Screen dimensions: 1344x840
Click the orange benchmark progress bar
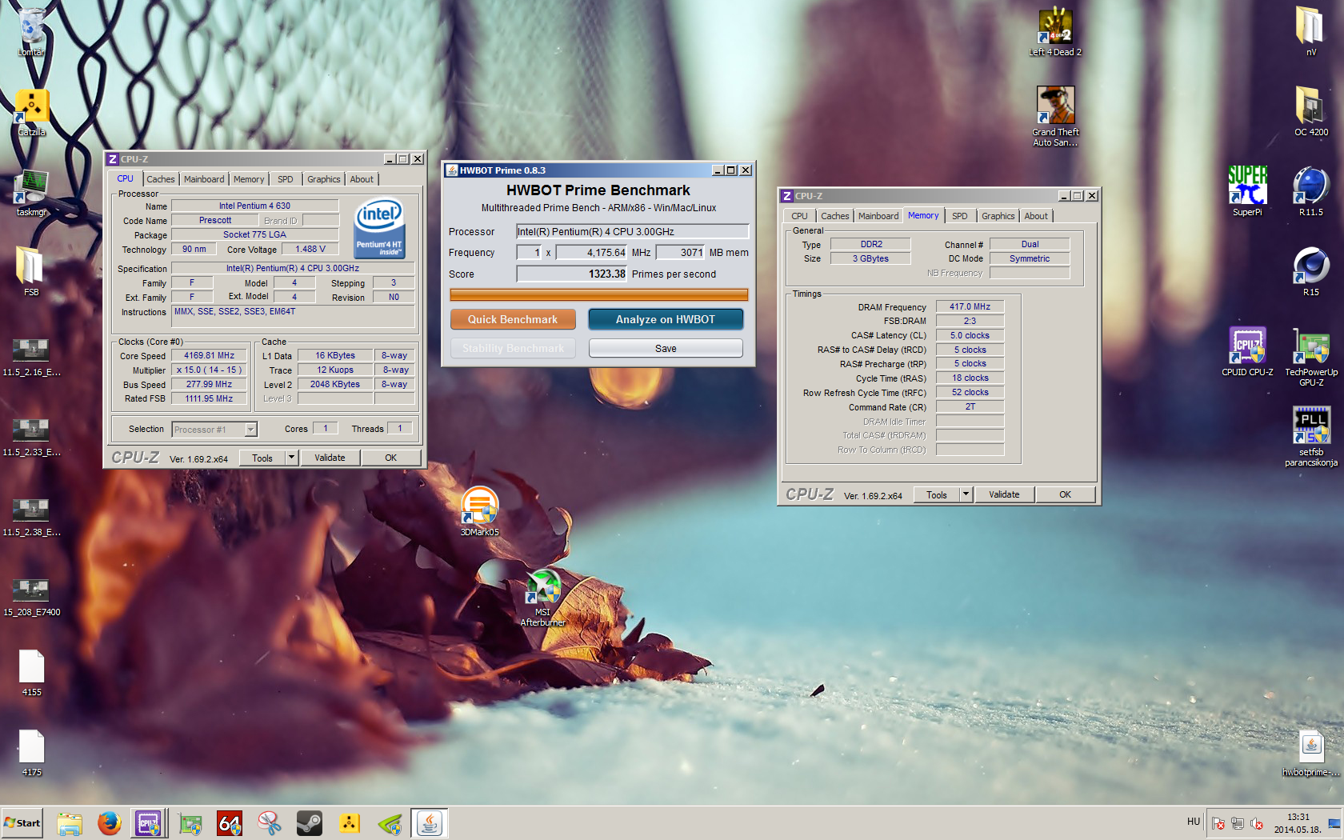(x=598, y=295)
